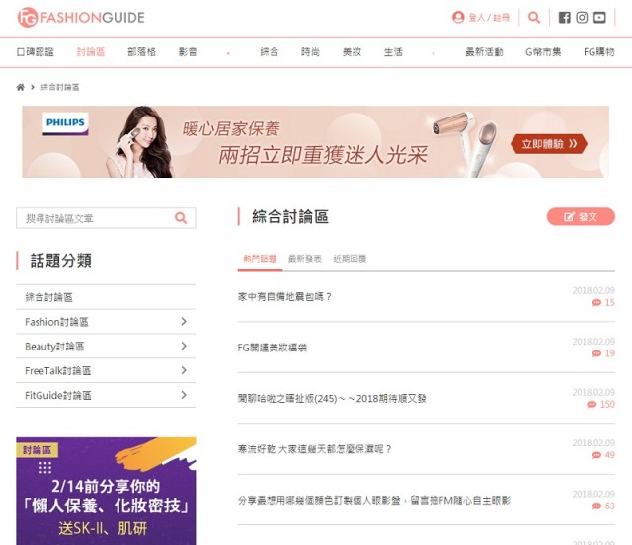Expand the Fashion討論區 category

pyautogui.click(x=184, y=322)
